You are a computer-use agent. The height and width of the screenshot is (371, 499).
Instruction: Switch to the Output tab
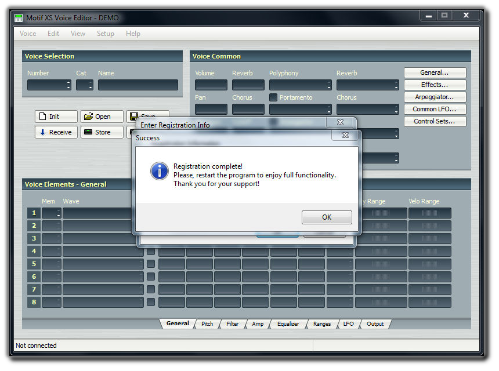coord(375,324)
